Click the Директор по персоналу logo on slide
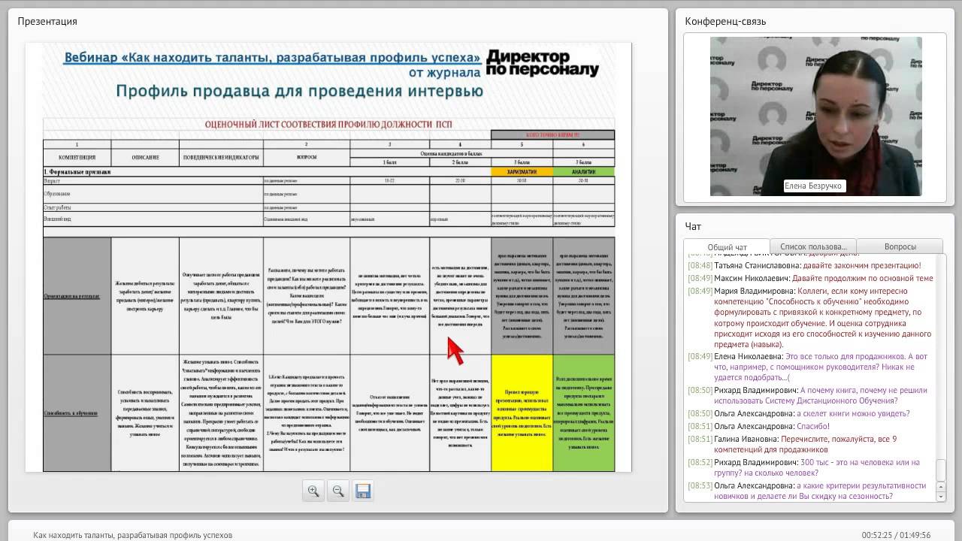Viewport: 962px width, 541px height. 543,63
